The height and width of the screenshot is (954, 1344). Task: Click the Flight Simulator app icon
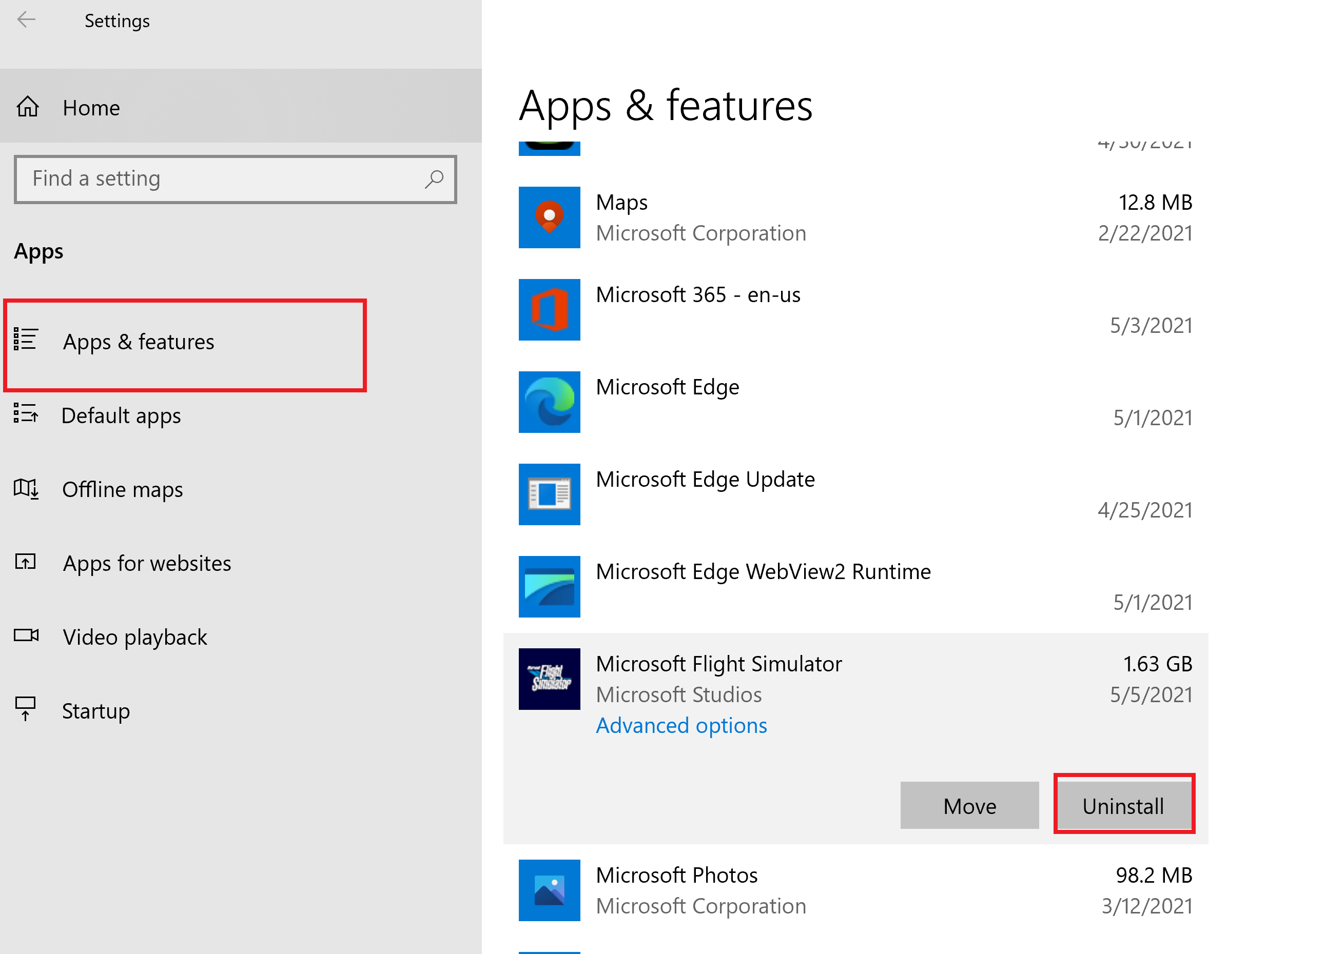pos(549,679)
